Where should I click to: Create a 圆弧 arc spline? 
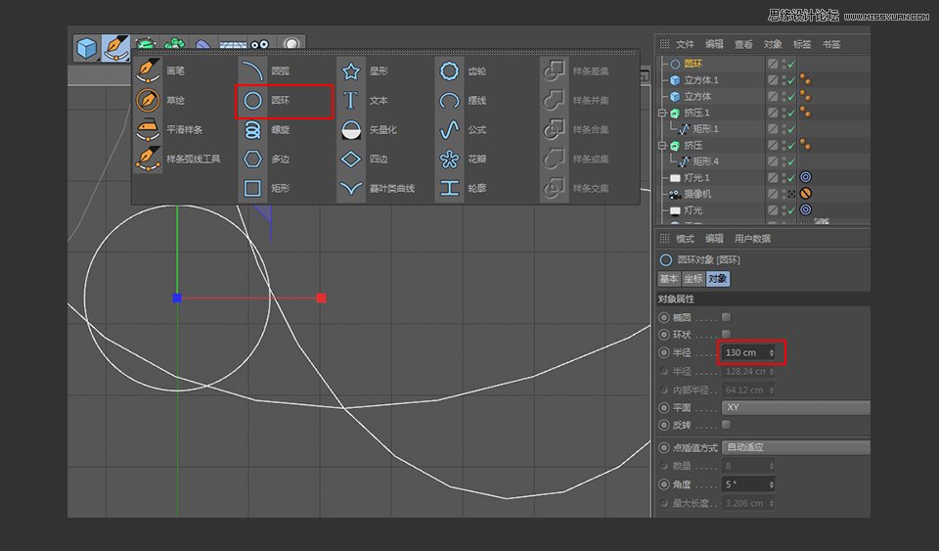pyautogui.click(x=265, y=70)
